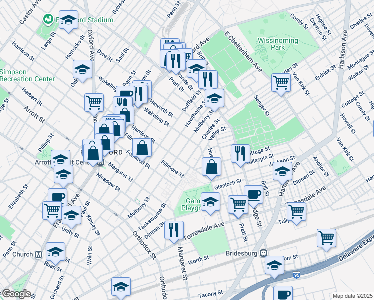Click the Simpson Recreation Center label
This screenshot has height=300, width=374.
click(x=27, y=75)
